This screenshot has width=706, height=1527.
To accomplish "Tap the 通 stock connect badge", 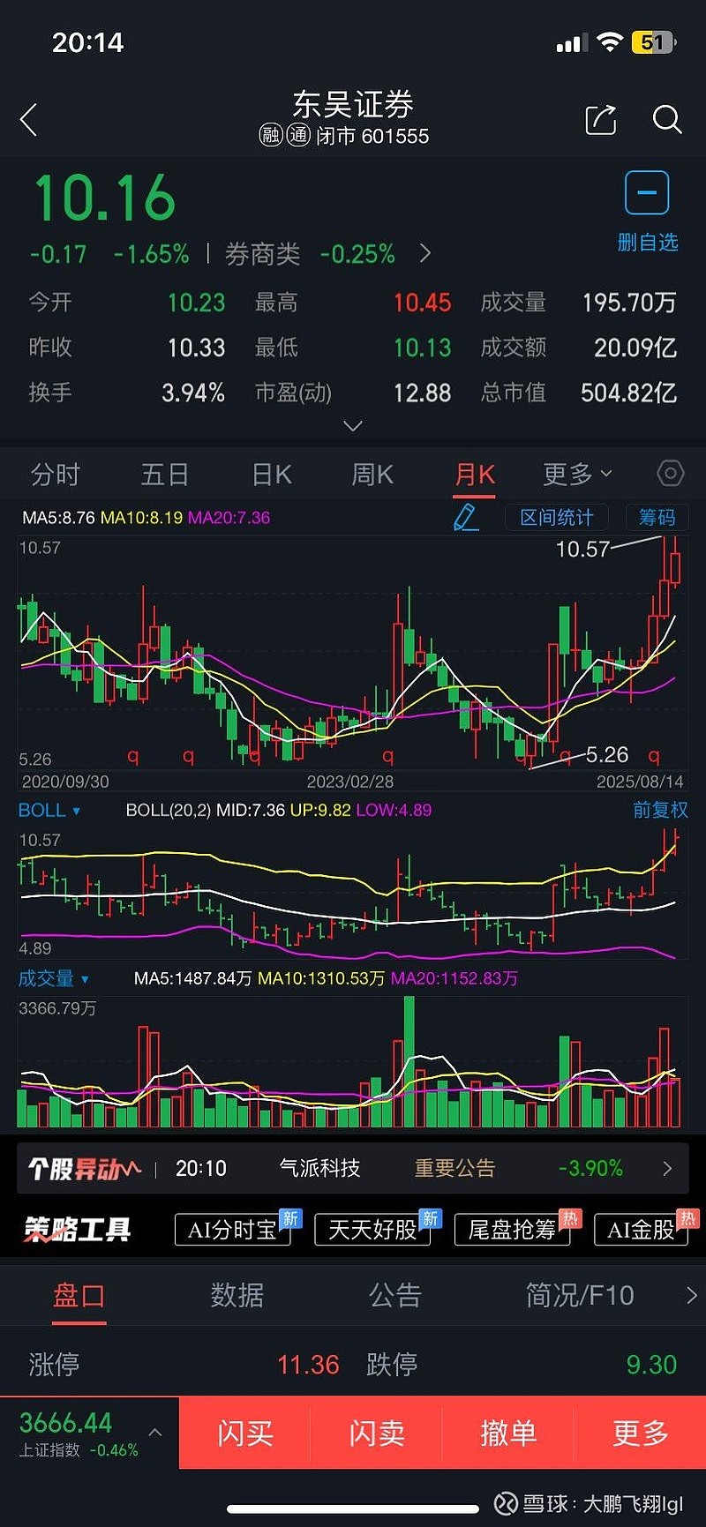I will (298, 135).
